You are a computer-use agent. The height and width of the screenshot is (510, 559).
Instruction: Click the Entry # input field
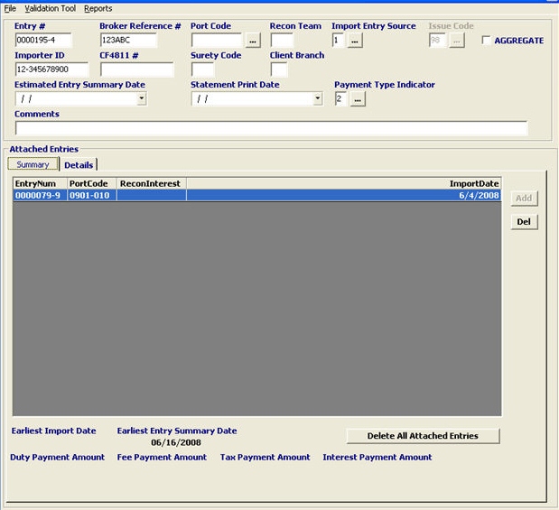pos(42,41)
